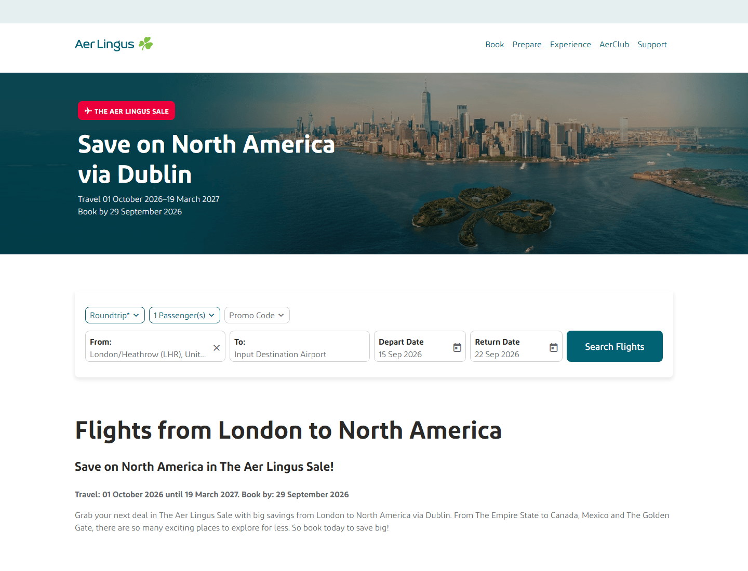Screen dimensions: 748x571
Task: Select the Depart Date field showing 15 Sep 2026
Action: tap(420, 346)
